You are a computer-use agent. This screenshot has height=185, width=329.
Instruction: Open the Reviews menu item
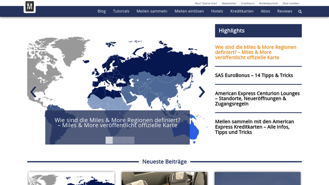[285, 11]
